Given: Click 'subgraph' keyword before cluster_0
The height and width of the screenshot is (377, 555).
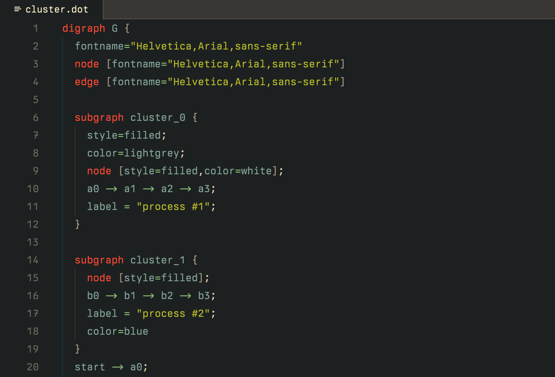Looking at the screenshot, I should click(99, 118).
